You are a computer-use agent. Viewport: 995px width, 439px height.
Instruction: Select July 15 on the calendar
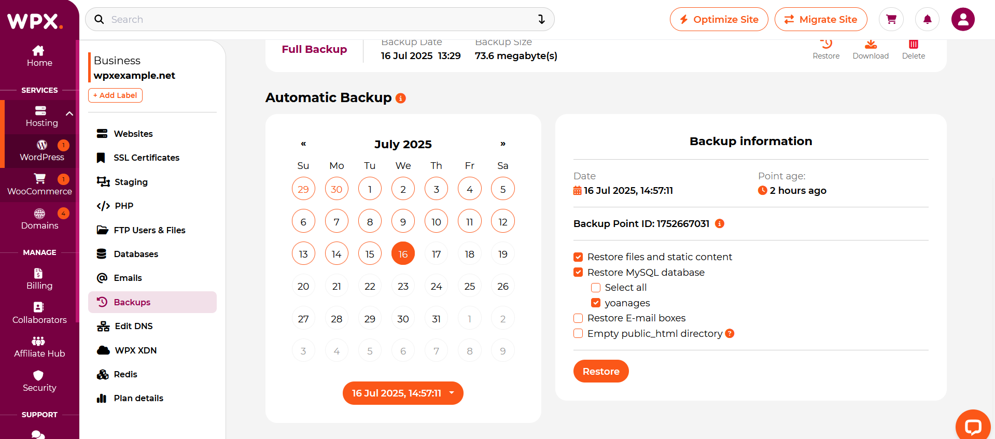[370, 254]
